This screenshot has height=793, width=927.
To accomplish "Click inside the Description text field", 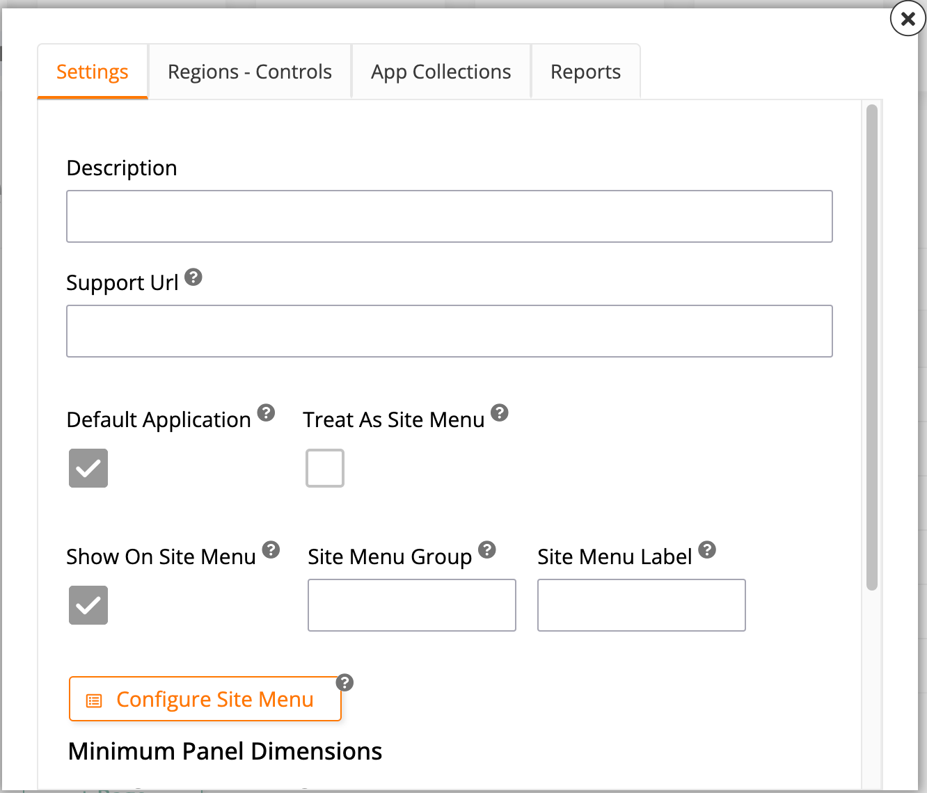I will click(x=449, y=216).
